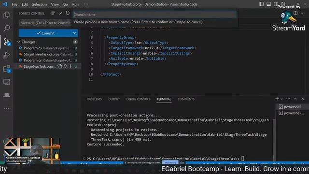Switch to the Comments tab
Image resolution: width=309 pixels, height=174 pixels.
click(186, 99)
